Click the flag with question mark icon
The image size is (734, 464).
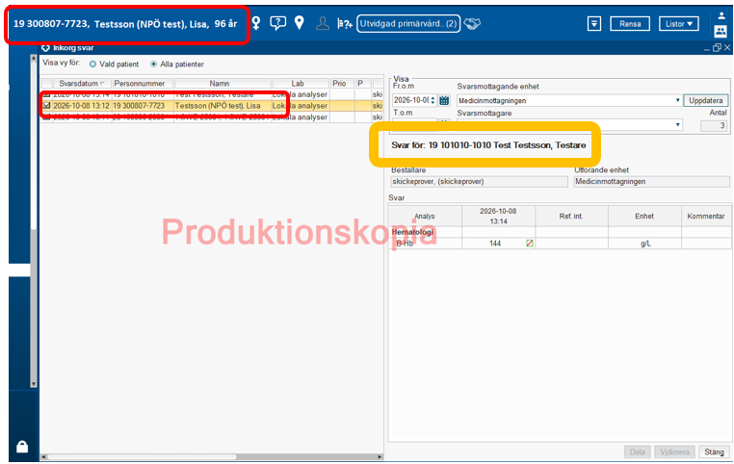[x=345, y=23]
